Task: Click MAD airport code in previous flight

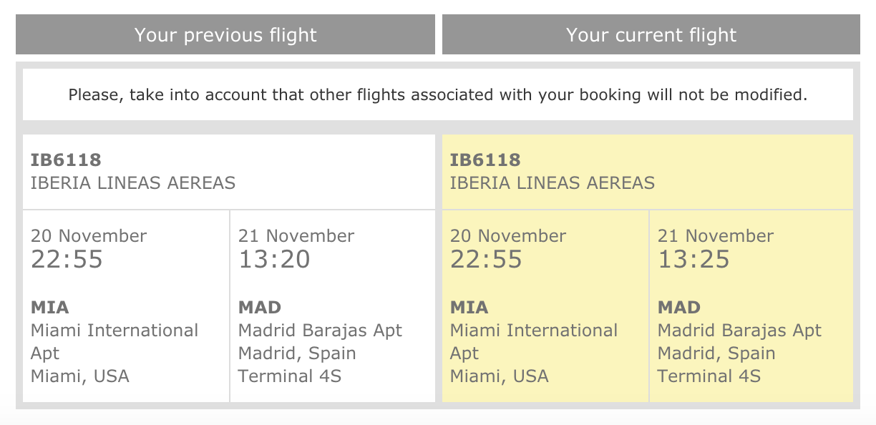Action: click(260, 308)
